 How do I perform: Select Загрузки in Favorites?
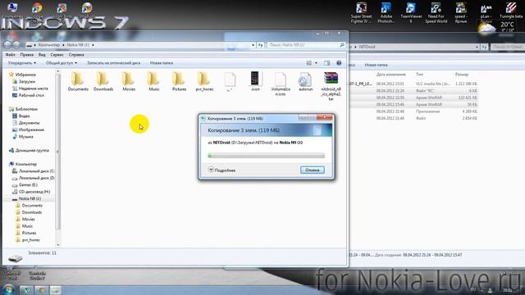pyautogui.click(x=27, y=81)
